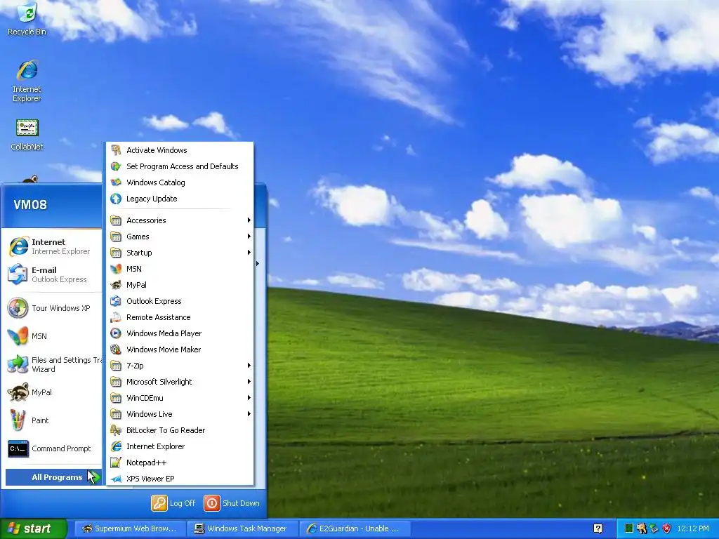Image resolution: width=719 pixels, height=539 pixels.
Task: Click the Shut Down button
Action: click(x=232, y=503)
